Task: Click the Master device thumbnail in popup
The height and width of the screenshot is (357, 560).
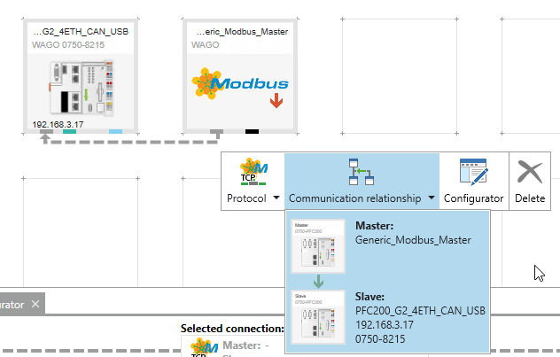Action: 318,246
